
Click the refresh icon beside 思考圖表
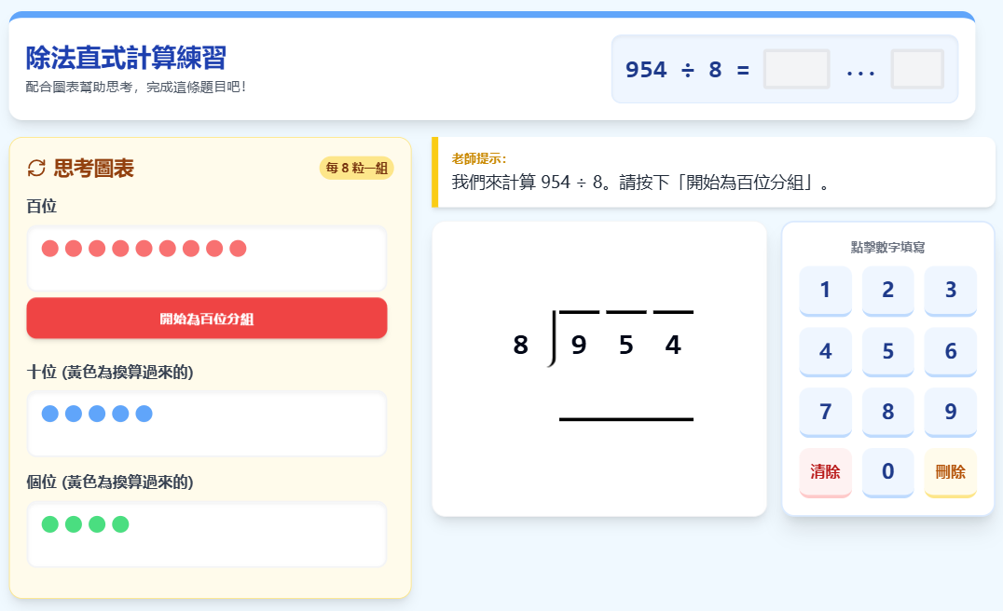point(36,168)
